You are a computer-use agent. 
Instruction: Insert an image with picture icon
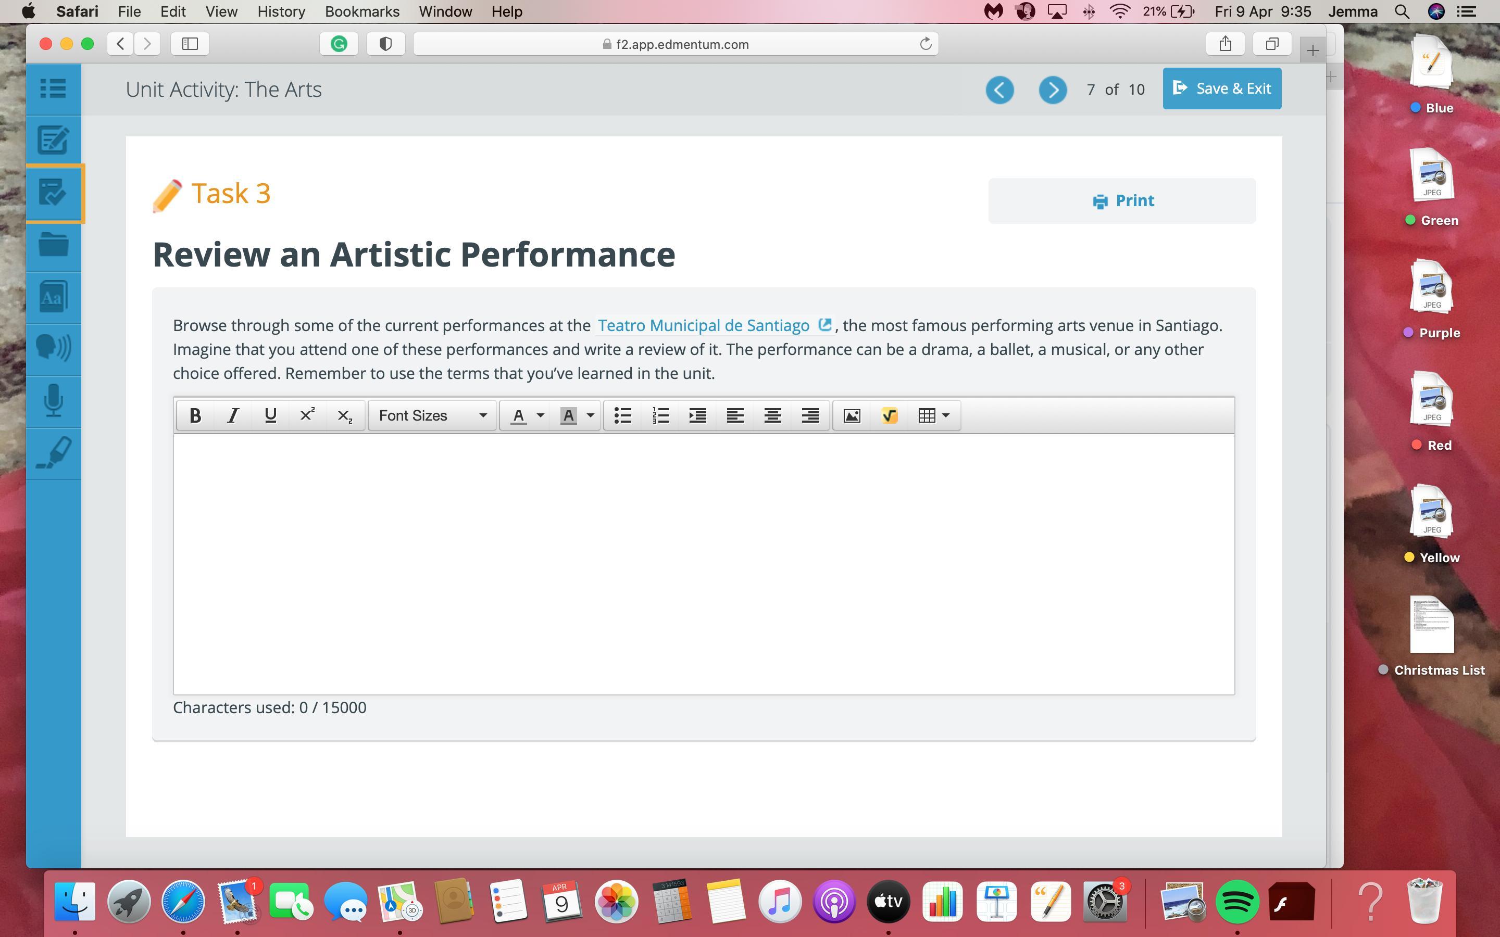tap(852, 416)
